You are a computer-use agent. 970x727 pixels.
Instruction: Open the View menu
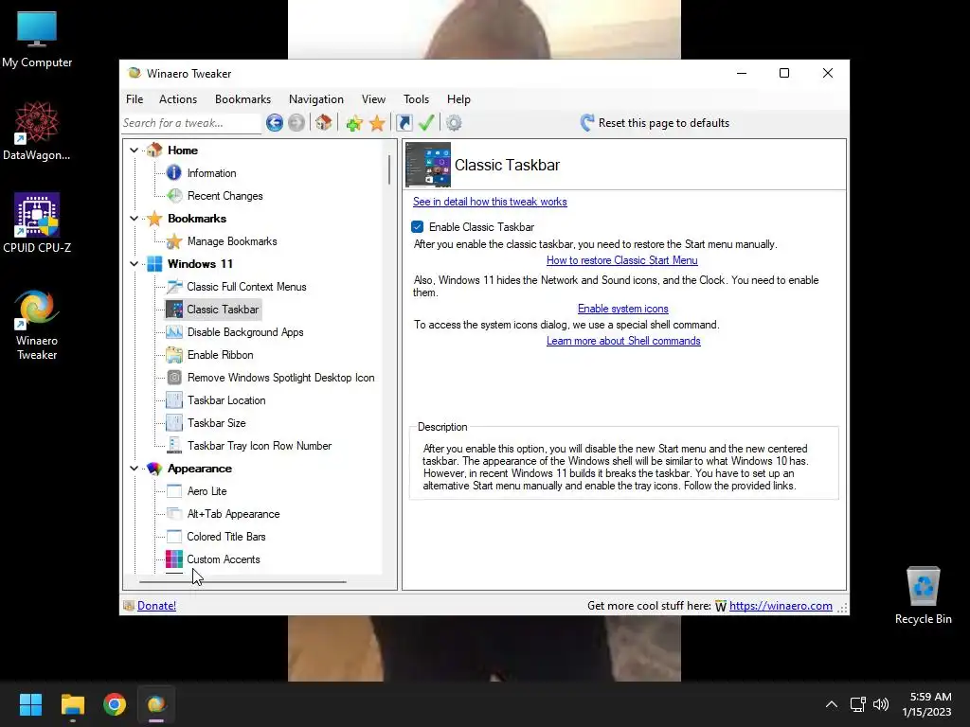coord(373,98)
